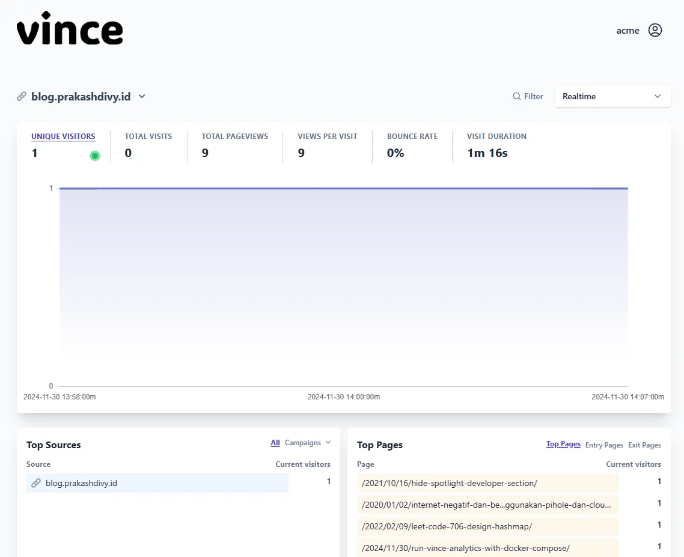This screenshot has height=557, width=684.
Task: Open the leet-code-706-design-hashmap page row
Action: (x=447, y=526)
